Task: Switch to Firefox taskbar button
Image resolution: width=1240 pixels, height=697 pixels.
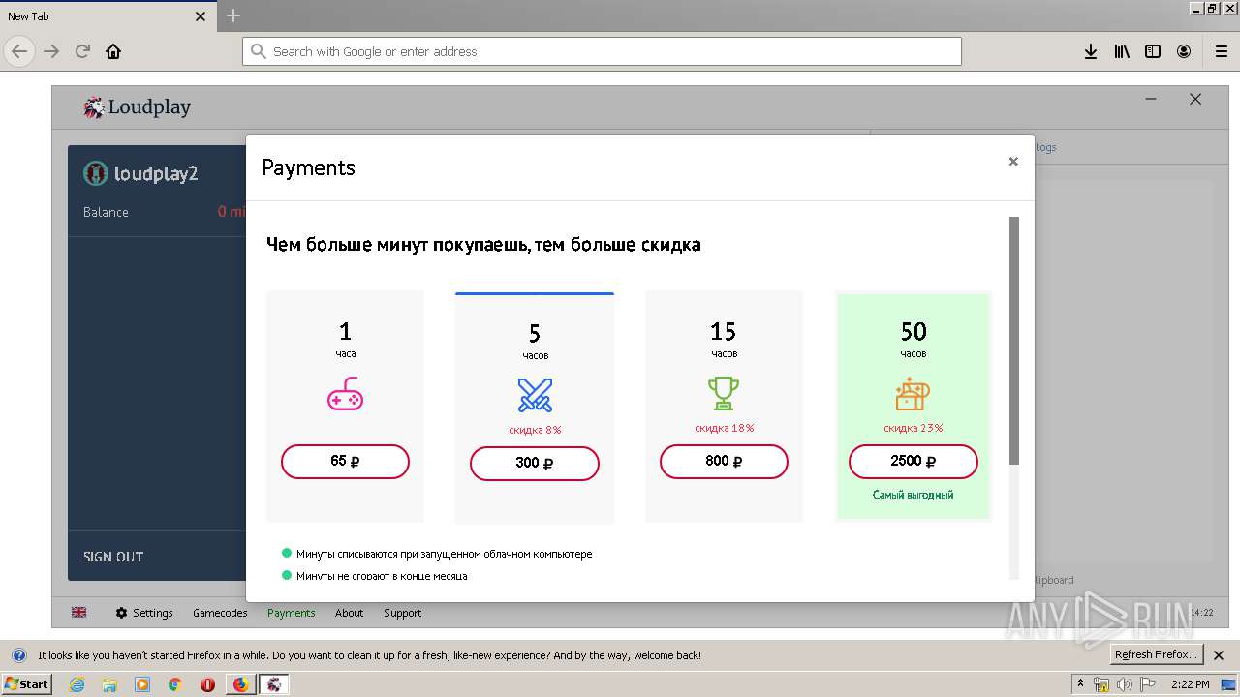Action: point(240,684)
